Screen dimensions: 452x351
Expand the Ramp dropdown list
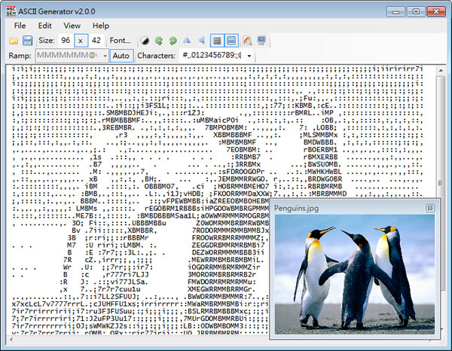[105, 56]
